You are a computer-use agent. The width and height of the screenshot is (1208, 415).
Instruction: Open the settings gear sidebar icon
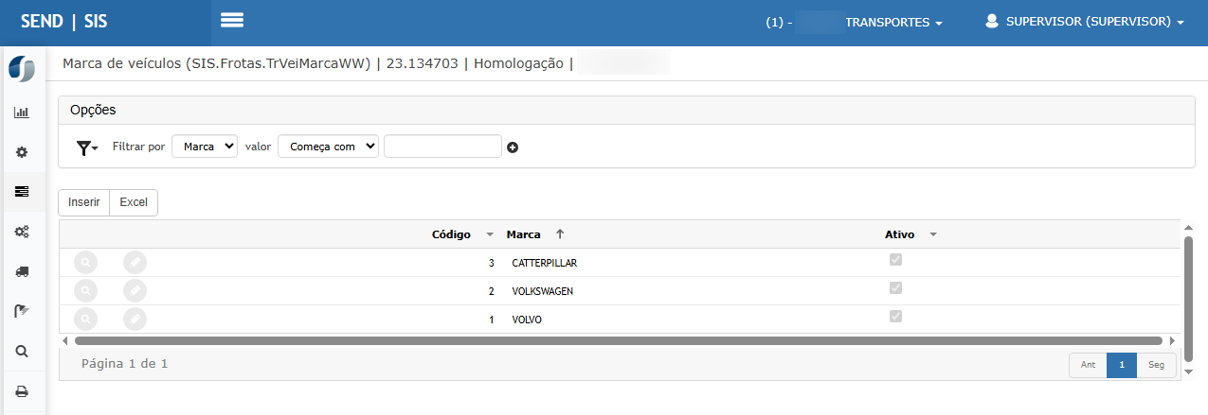coord(22,152)
